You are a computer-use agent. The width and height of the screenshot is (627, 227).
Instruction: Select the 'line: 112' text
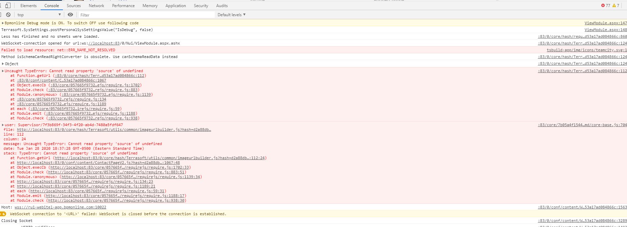14,134
